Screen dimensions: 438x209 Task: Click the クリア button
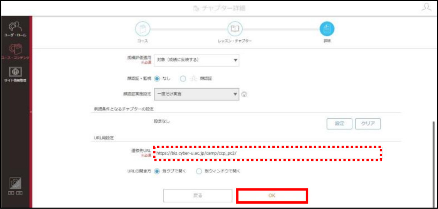click(368, 124)
